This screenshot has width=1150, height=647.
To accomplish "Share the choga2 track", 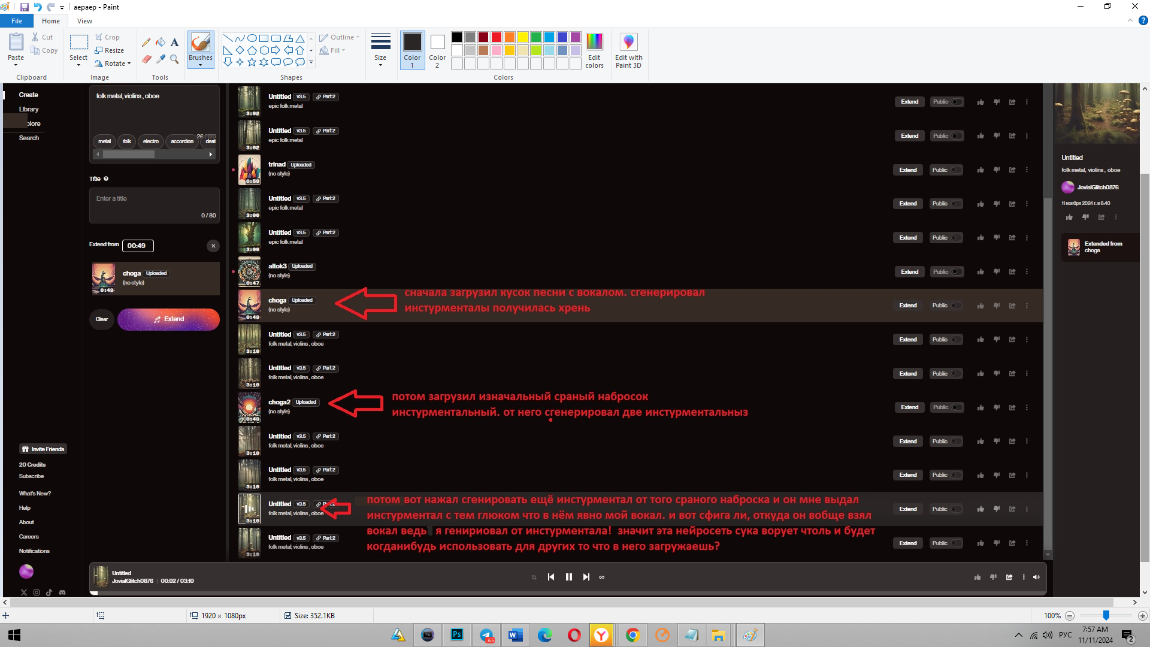I will [1012, 407].
